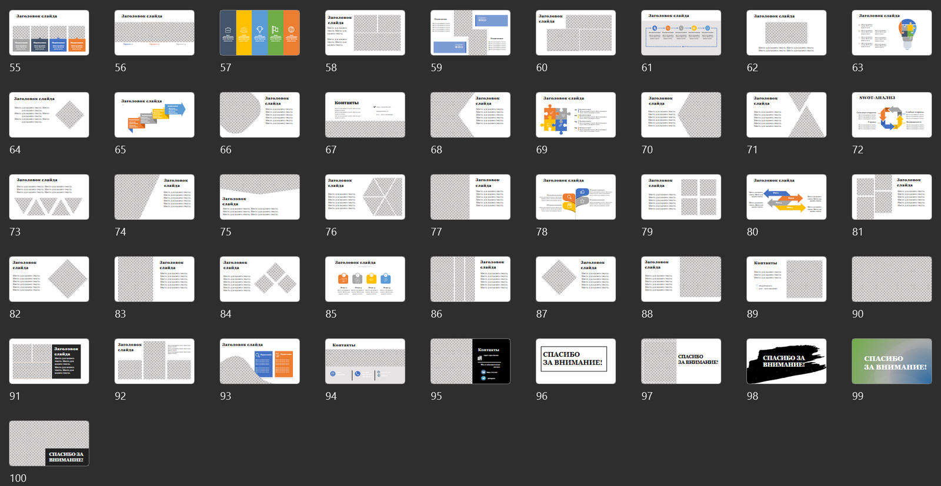Select slide 57 with five colored columns
This screenshot has width=941, height=486.
coord(259,33)
